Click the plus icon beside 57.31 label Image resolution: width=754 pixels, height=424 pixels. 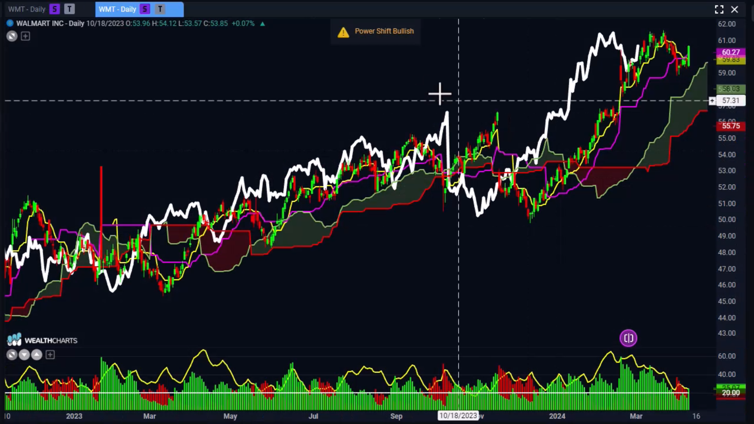712,101
